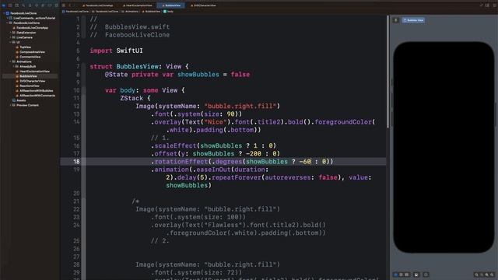Click 'import SwiftUI' on line 5
Screen dimensions: 498x280
pyautogui.click(x=116, y=51)
